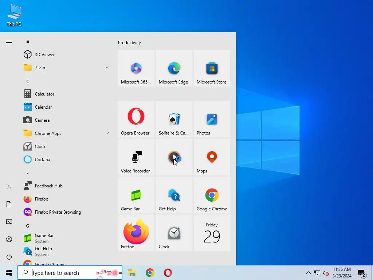Screen dimensions: 373x280
Task: Open the Maps tile
Action: [212, 157]
